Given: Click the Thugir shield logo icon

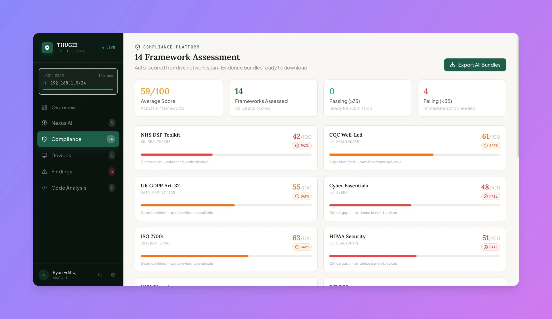Looking at the screenshot, I should pyautogui.click(x=47, y=48).
